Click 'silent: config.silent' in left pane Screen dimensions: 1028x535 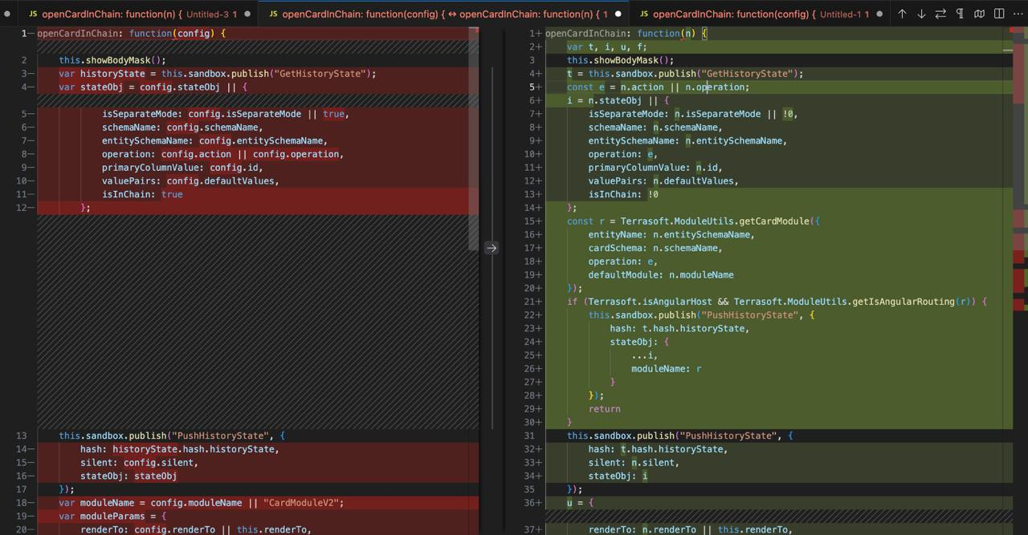coord(139,462)
